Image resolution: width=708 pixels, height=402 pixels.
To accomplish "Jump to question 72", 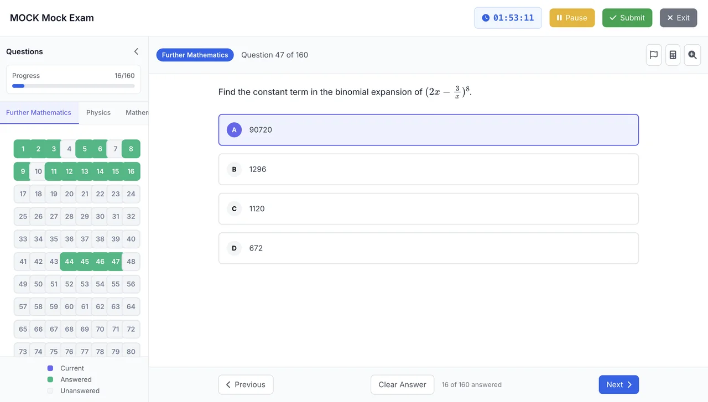I will click(131, 329).
